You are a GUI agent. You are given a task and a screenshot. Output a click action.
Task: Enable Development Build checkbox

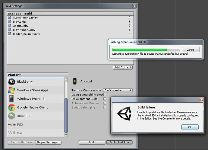(105, 99)
